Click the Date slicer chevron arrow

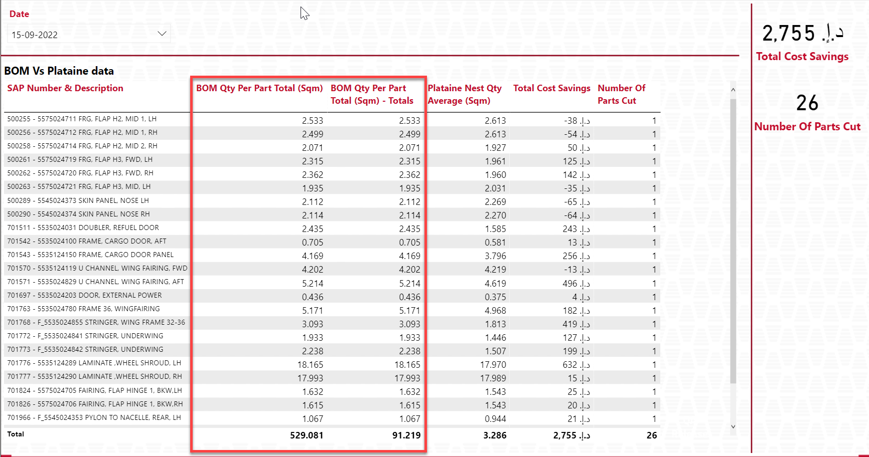[162, 34]
